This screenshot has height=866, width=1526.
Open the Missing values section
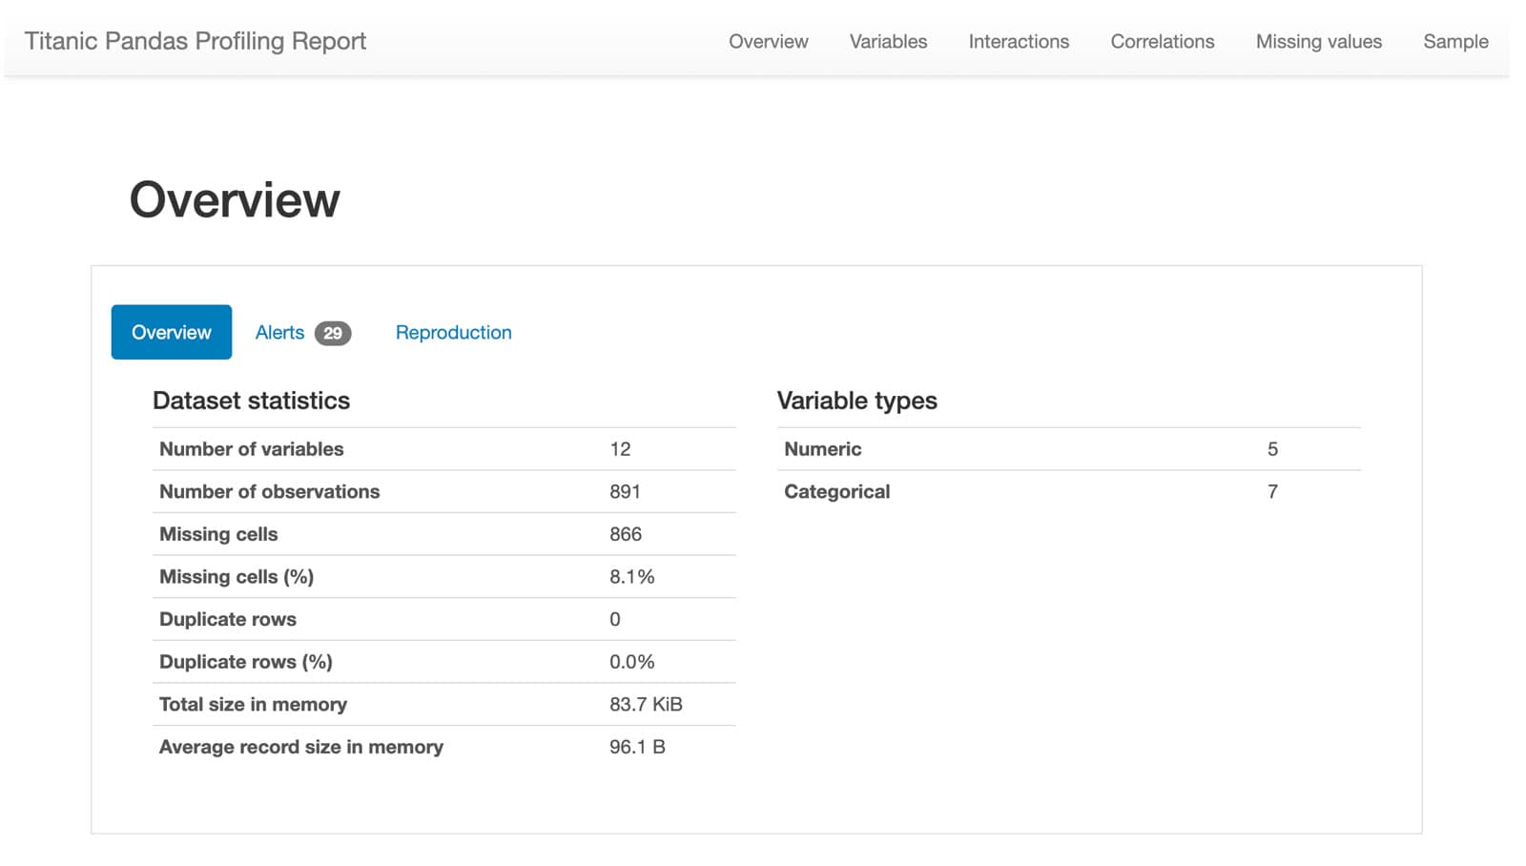pyautogui.click(x=1318, y=41)
